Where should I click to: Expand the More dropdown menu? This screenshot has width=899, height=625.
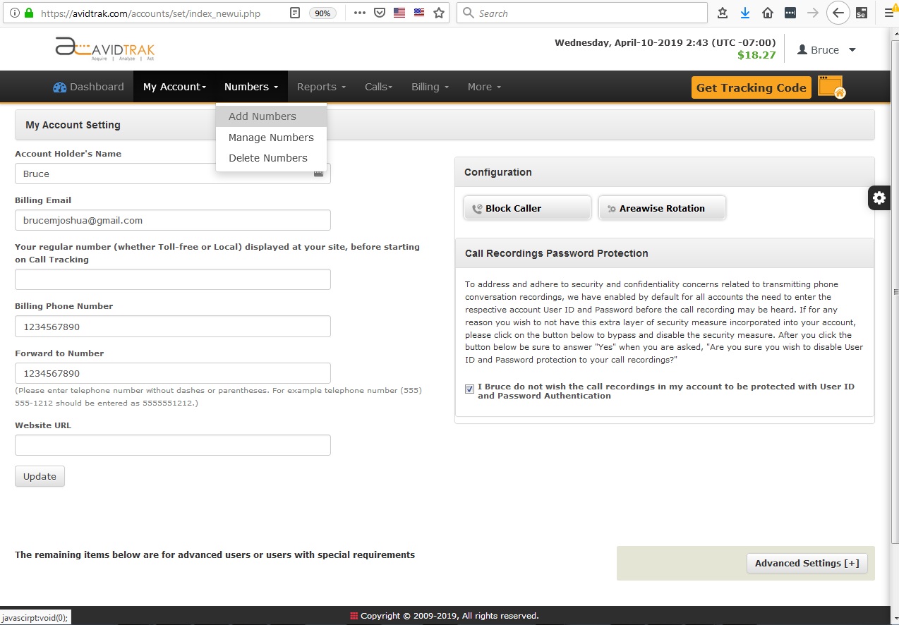point(484,87)
